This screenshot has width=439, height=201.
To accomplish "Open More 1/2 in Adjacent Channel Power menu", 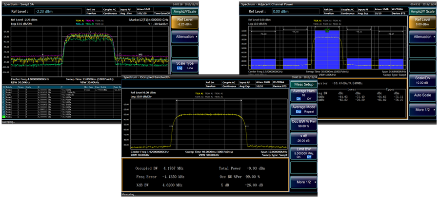I will tap(422, 110).
